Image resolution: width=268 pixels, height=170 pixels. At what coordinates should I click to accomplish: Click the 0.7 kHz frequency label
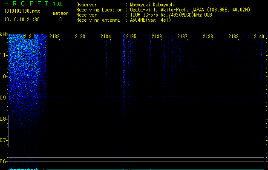[3, 140]
